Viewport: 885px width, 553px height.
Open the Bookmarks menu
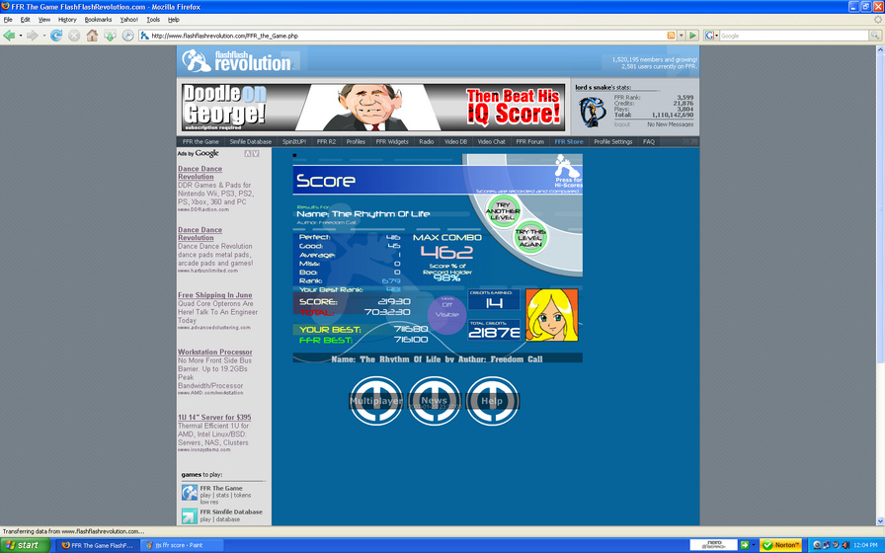[x=98, y=19]
